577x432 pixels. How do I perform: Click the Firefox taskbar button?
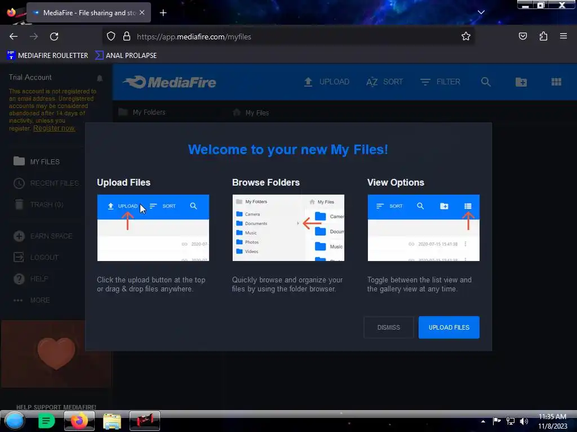coord(79,421)
